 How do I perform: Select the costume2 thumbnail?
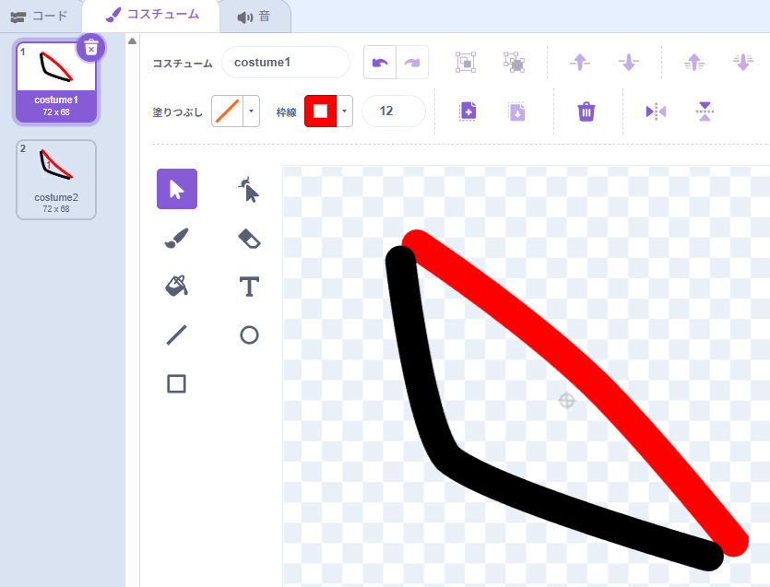pyautogui.click(x=56, y=180)
